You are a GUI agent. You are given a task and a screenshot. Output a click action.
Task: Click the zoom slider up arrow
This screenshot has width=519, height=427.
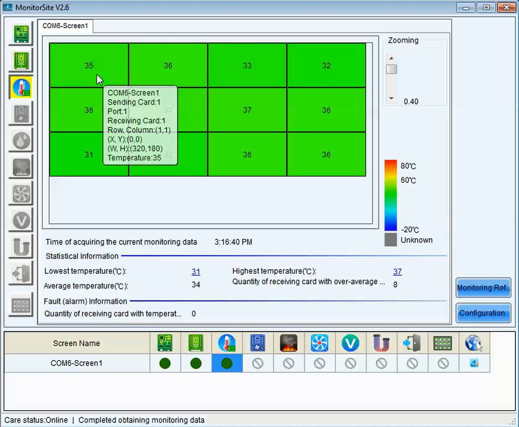pyautogui.click(x=391, y=59)
